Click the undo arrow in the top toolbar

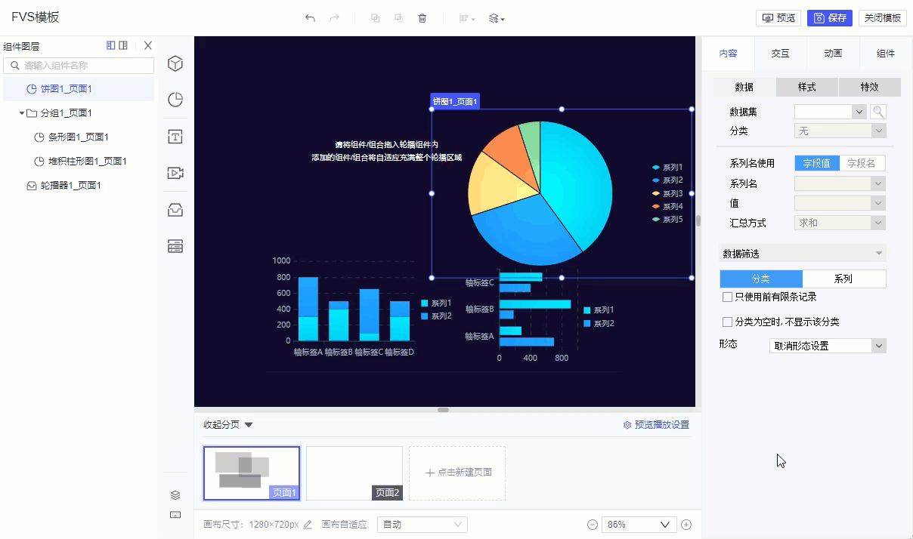pyautogui.click(x=310, y=18)
